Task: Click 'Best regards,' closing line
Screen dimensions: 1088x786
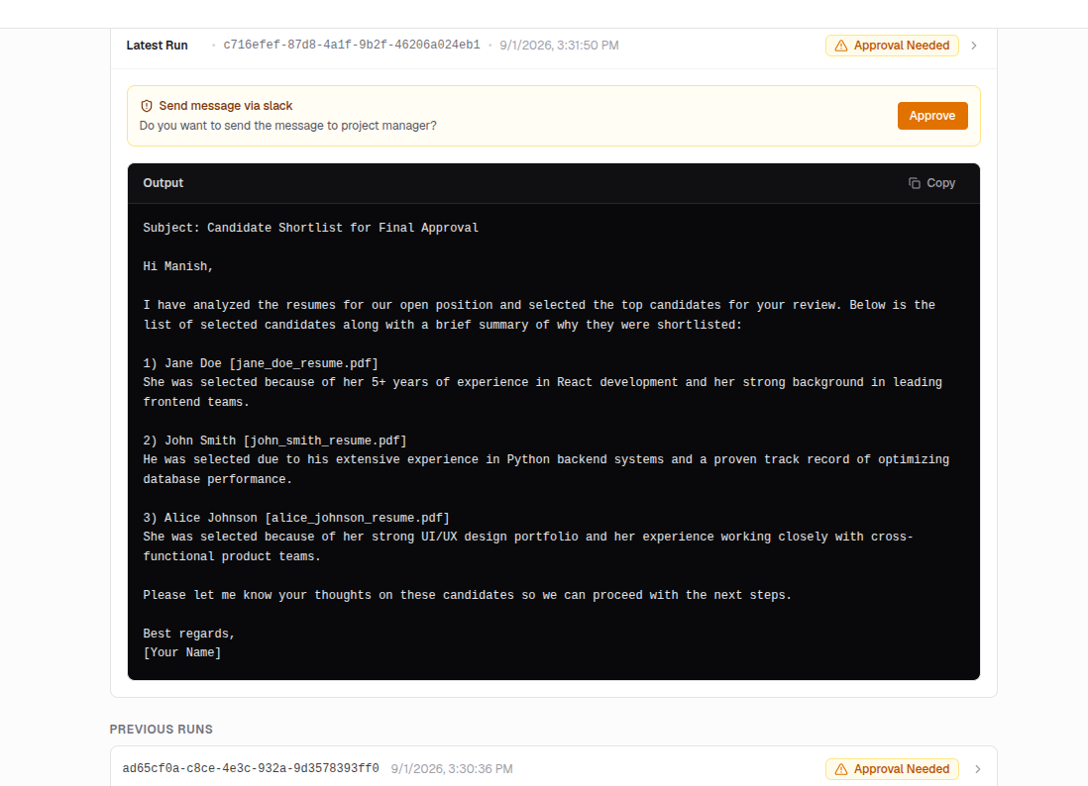Action: coord(188,635)
